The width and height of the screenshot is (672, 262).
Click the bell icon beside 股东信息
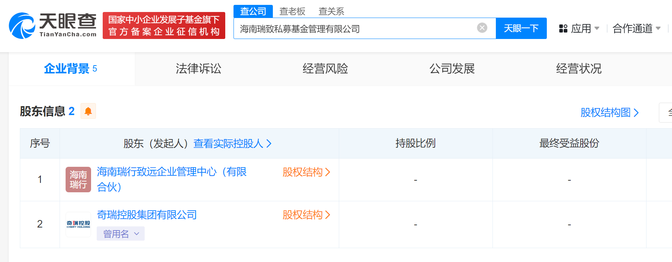pos(88,111)
